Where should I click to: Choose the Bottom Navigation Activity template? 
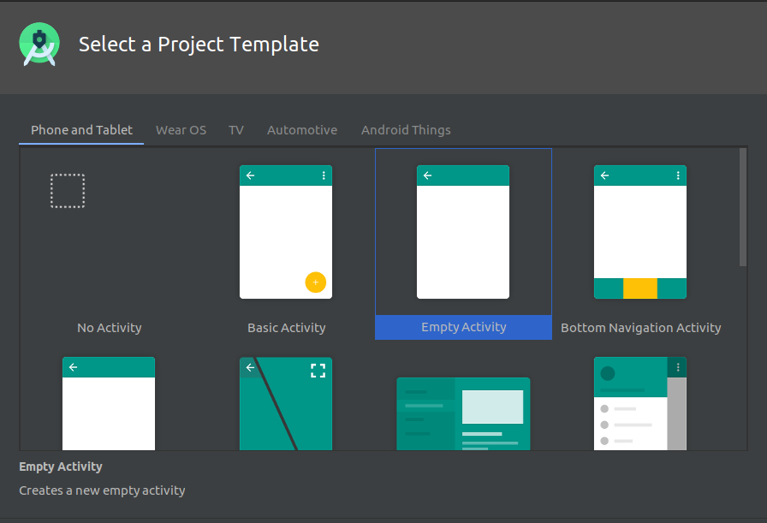640,231
